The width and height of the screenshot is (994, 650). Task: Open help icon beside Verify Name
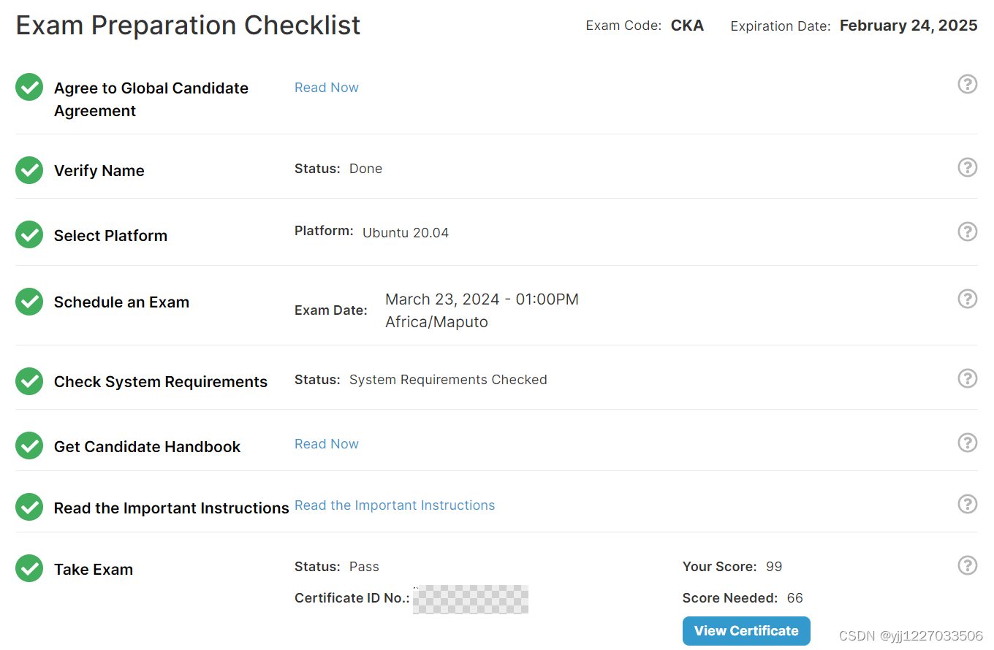pos(967,167)
